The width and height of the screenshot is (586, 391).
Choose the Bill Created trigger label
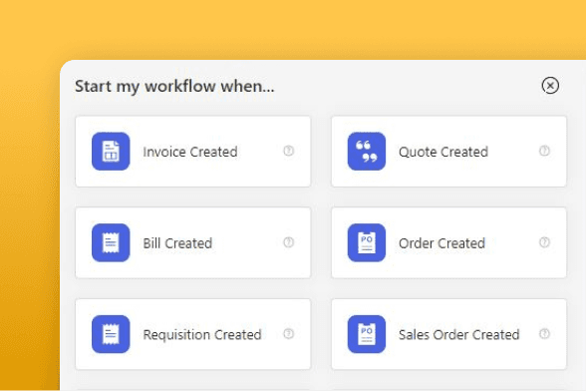tap(177, 243)
